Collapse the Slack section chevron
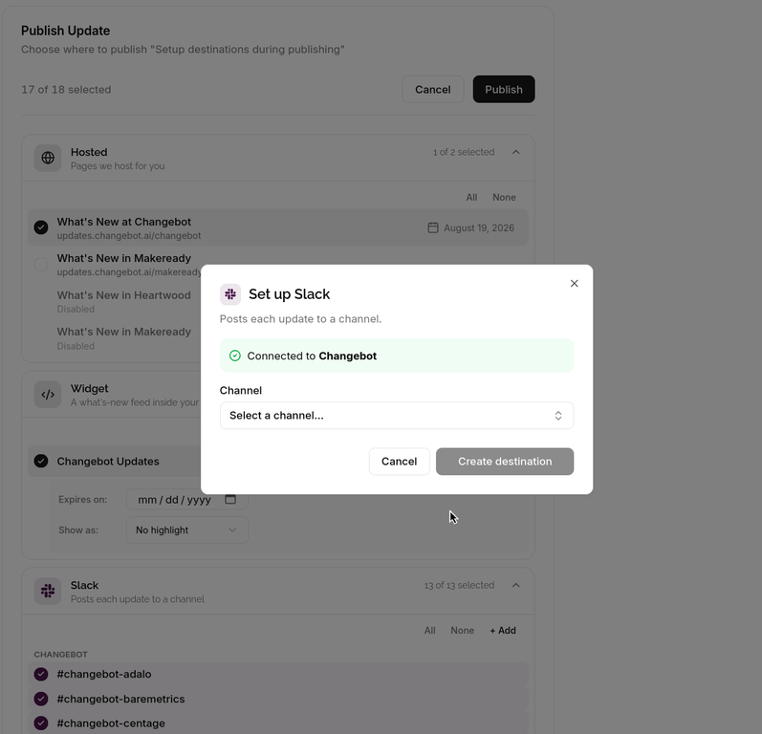 (515, 585)
